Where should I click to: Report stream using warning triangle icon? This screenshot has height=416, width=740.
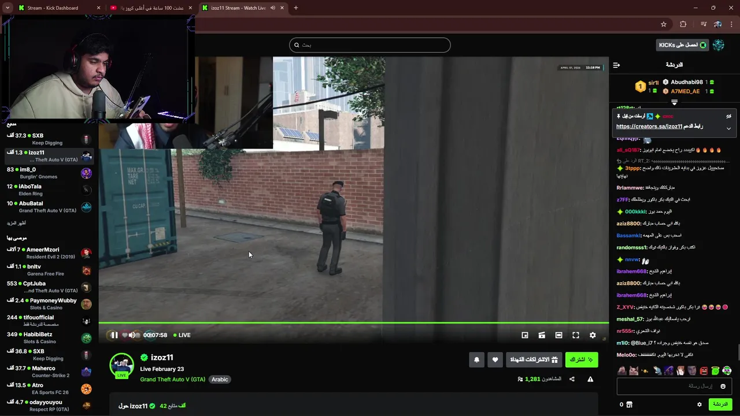coord(590,379)
